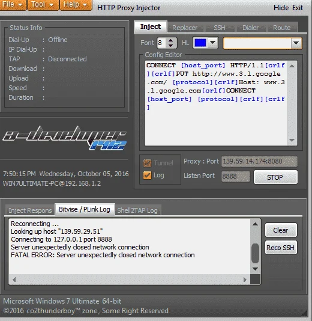
Task: Open the Help menu
Action: tap(76, 4)
